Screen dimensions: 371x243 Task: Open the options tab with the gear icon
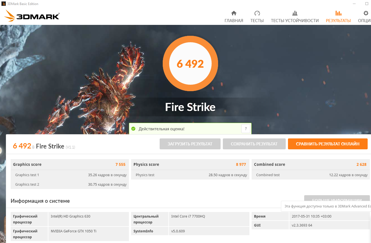pos(365,17)
